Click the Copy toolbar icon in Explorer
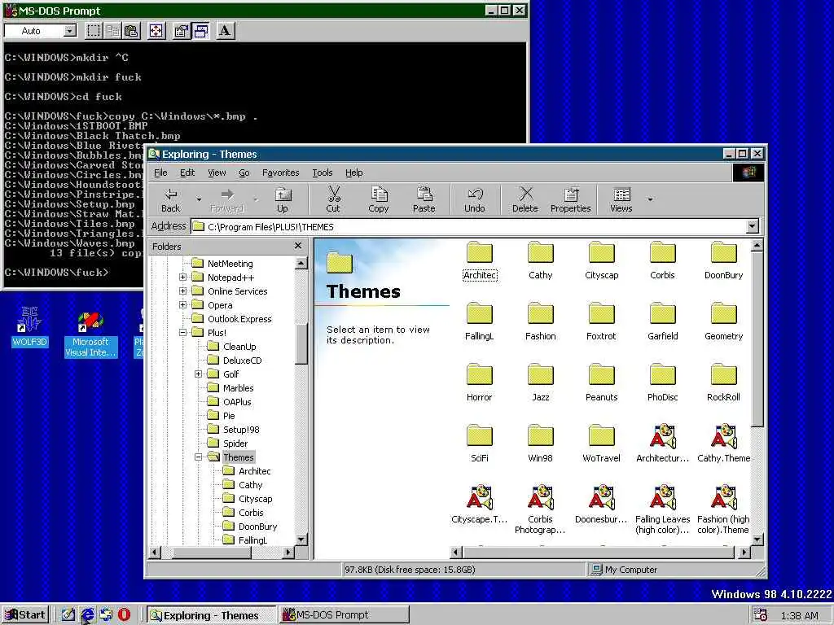 pos(379,200)
